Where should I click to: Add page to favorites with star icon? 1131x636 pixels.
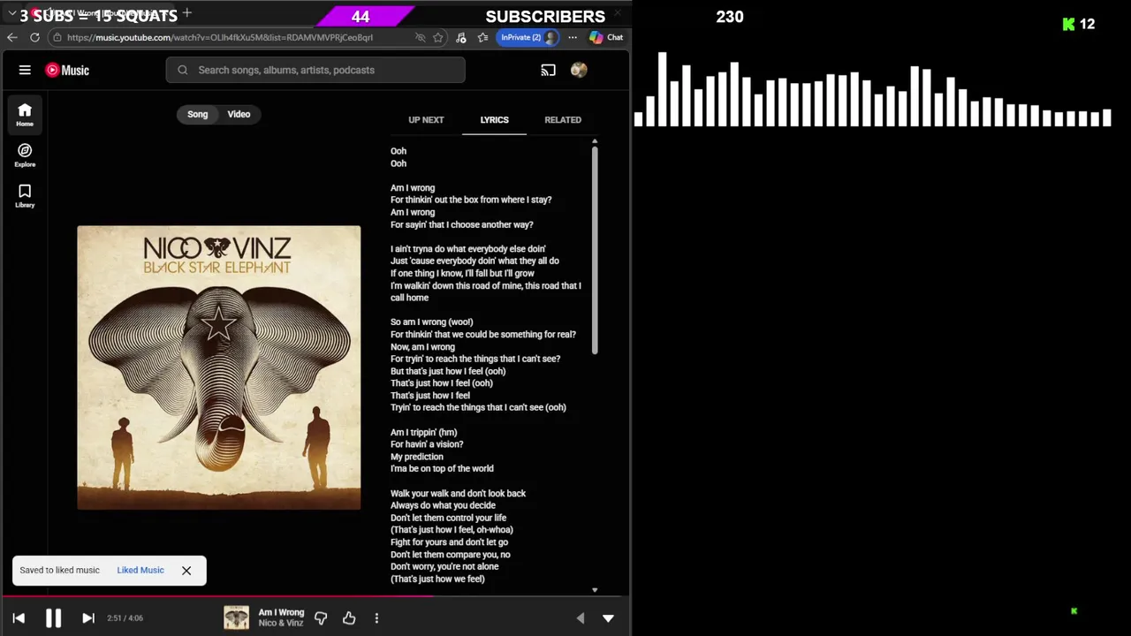click(x=437, y=37)
